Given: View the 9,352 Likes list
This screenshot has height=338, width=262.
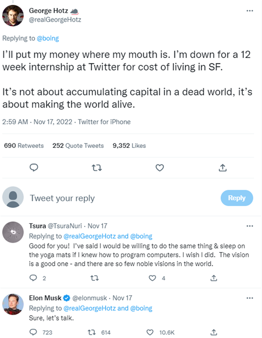Looking at the screenshot, I should (x=129, y=145).
